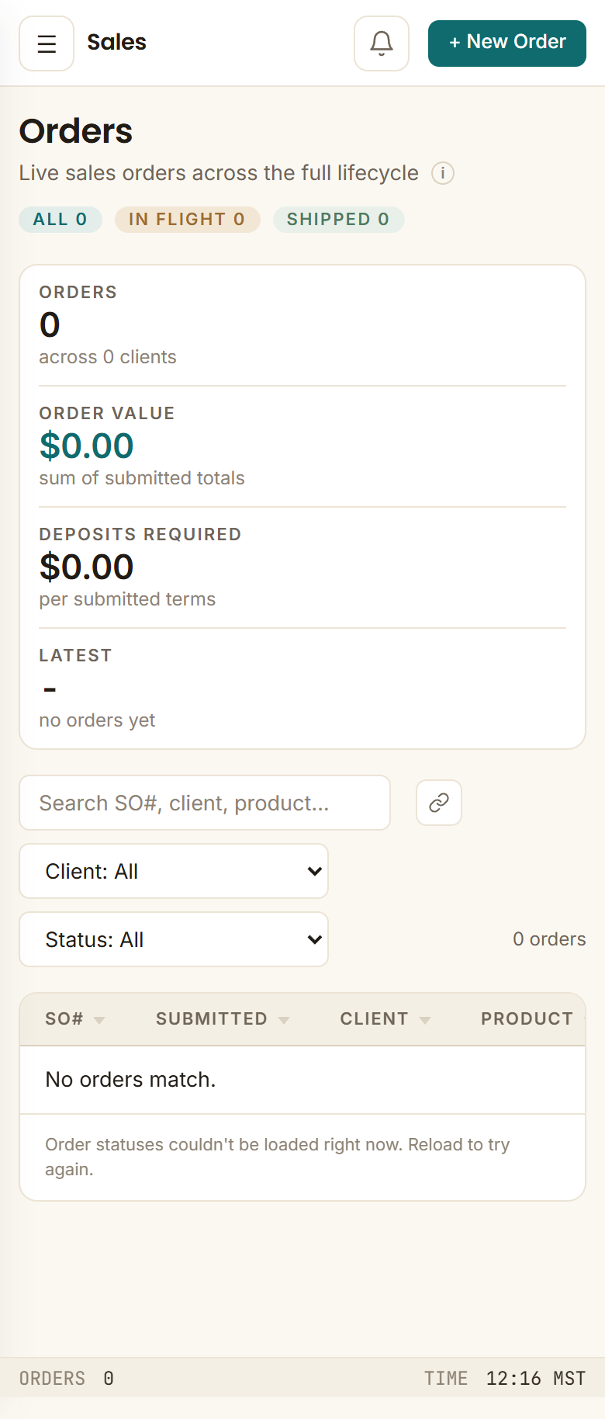
Task: Expand the Status: All dropdown
Action: [174, 939]
